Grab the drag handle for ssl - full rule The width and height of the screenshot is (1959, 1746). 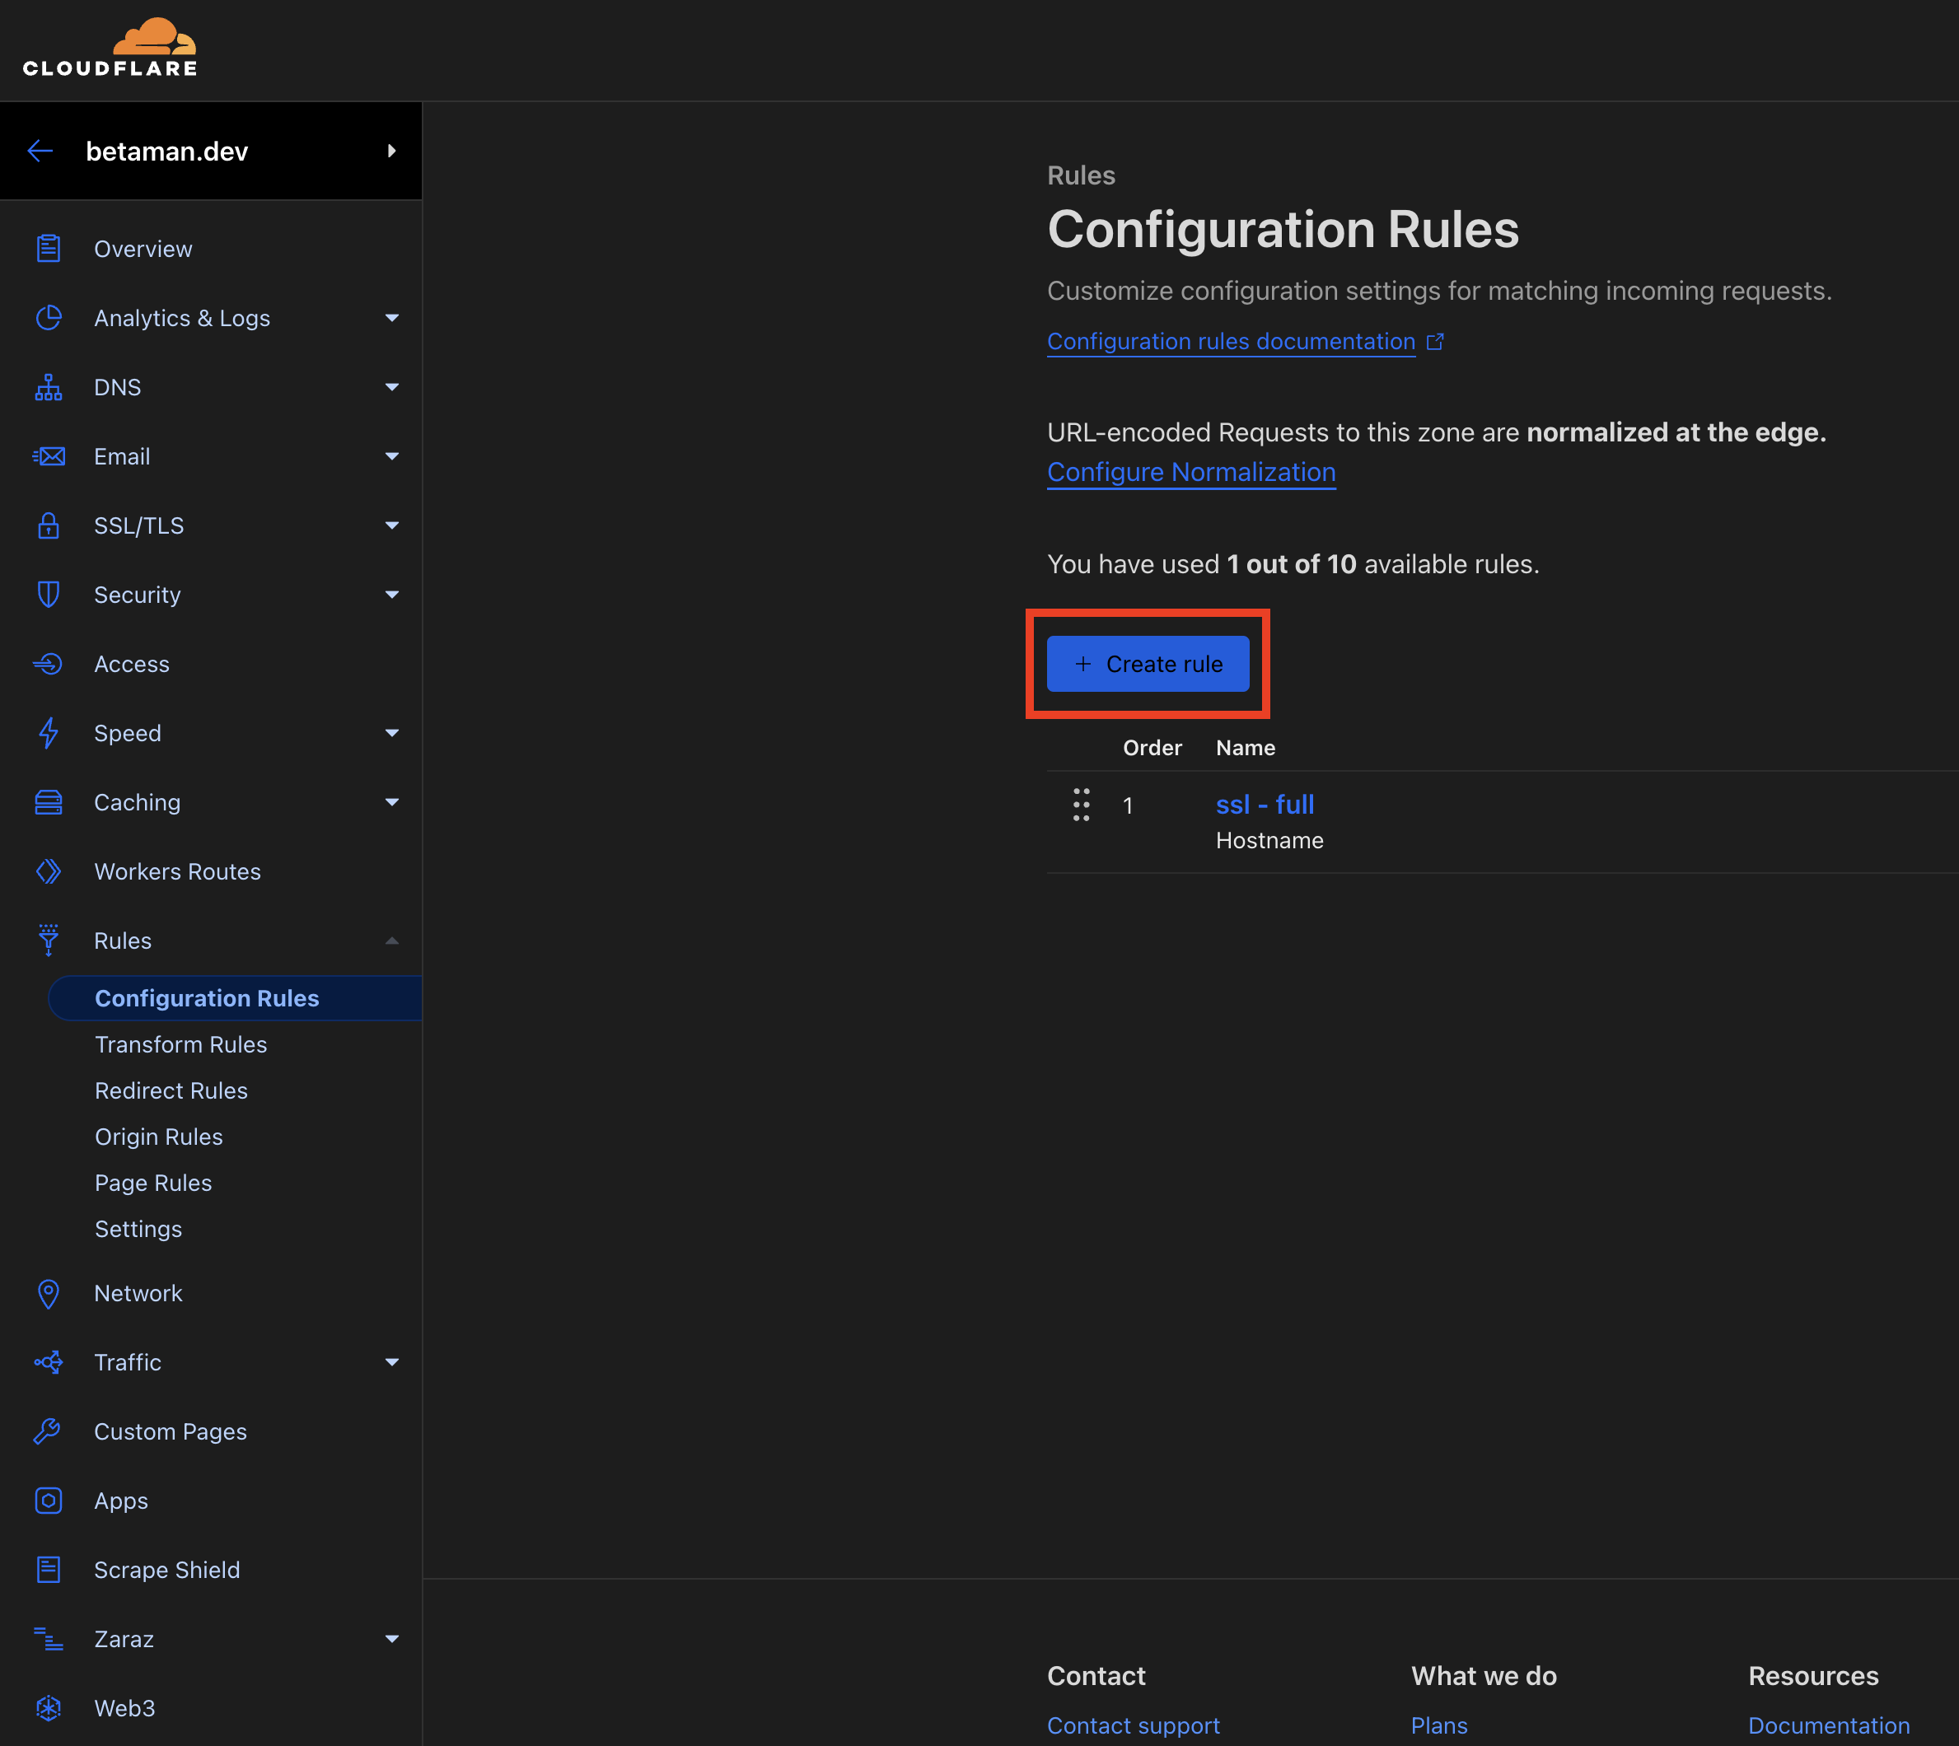click(1081, 805)
